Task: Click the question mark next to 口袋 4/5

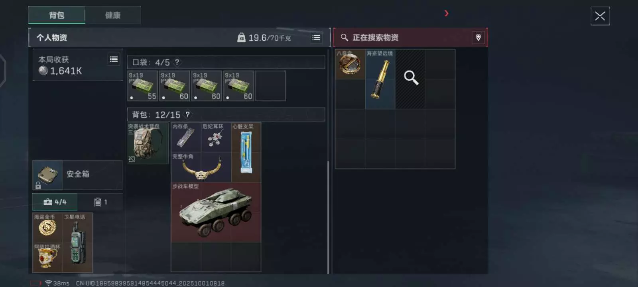Action: coord(177,62)
